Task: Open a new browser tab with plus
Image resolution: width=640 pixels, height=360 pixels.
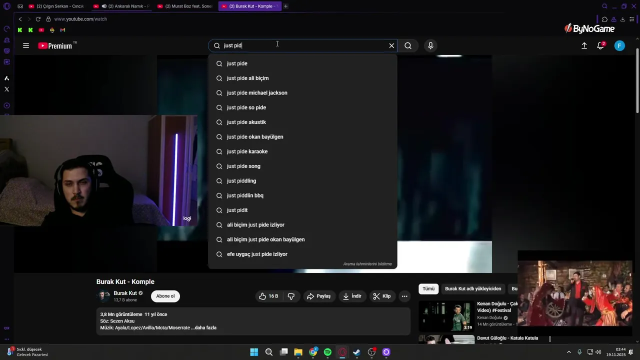Action: [285, 6]
